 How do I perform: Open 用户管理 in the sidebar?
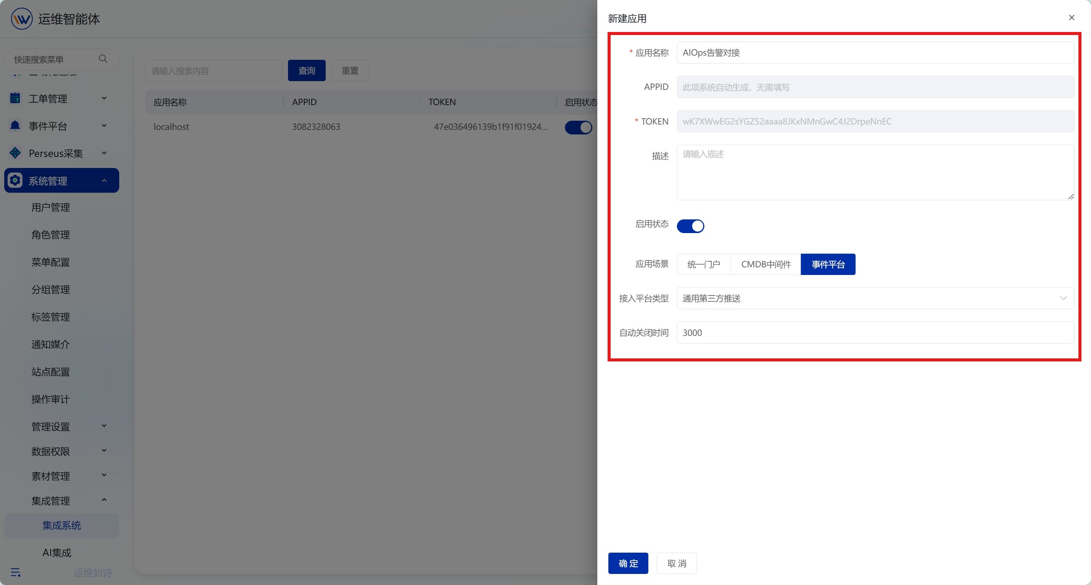coord(50,208)
